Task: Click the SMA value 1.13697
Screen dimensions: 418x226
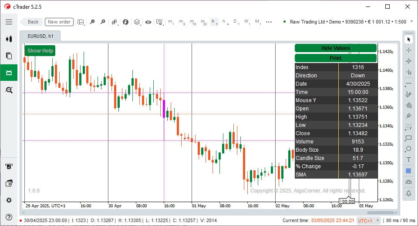Action: [x=358, y=175]
